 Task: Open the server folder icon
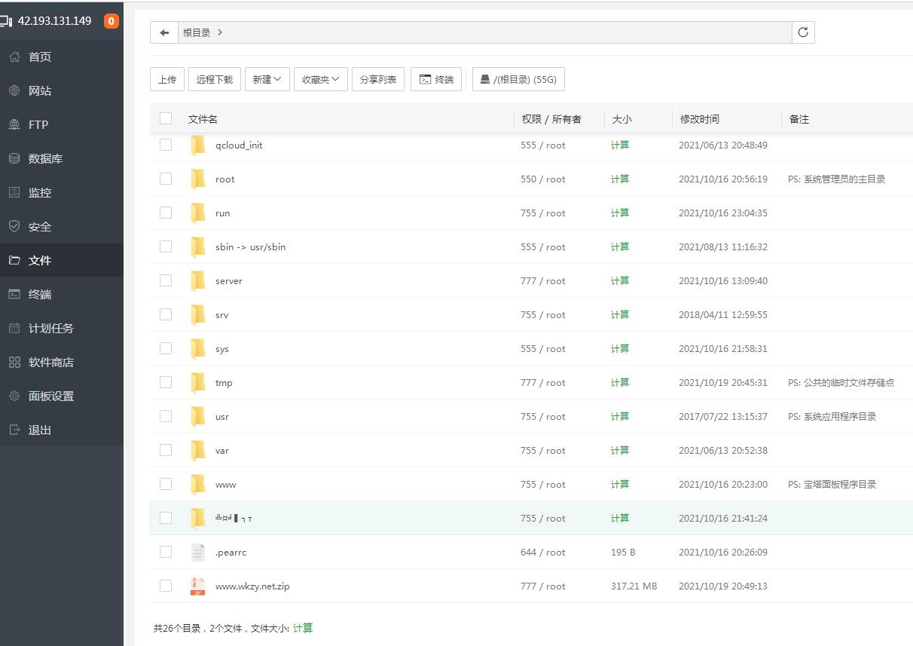197,281
